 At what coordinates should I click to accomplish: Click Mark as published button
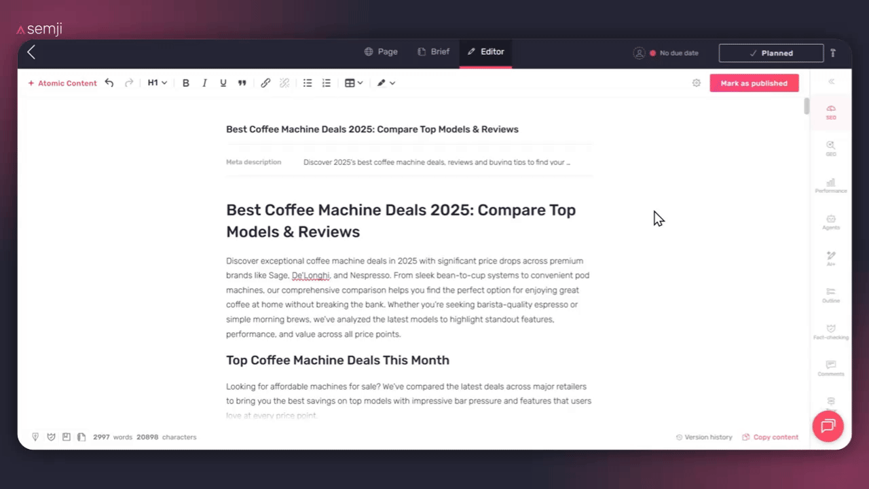coord(754,83)
